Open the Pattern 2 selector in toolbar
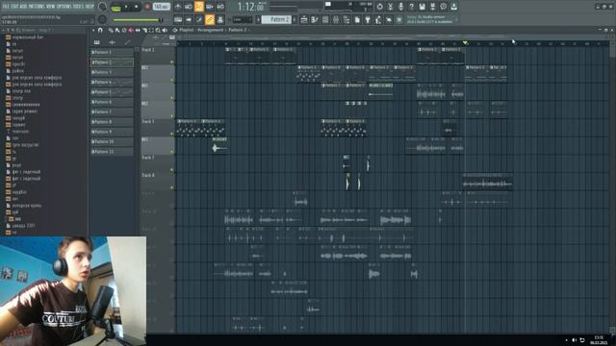The image size is (616, 346). click(276, 19)
